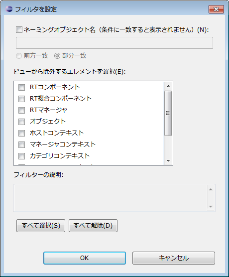Click the すべて選択(S) button
Image resolution: width=229 pixels, height=277 pixels.
[41, 226]
